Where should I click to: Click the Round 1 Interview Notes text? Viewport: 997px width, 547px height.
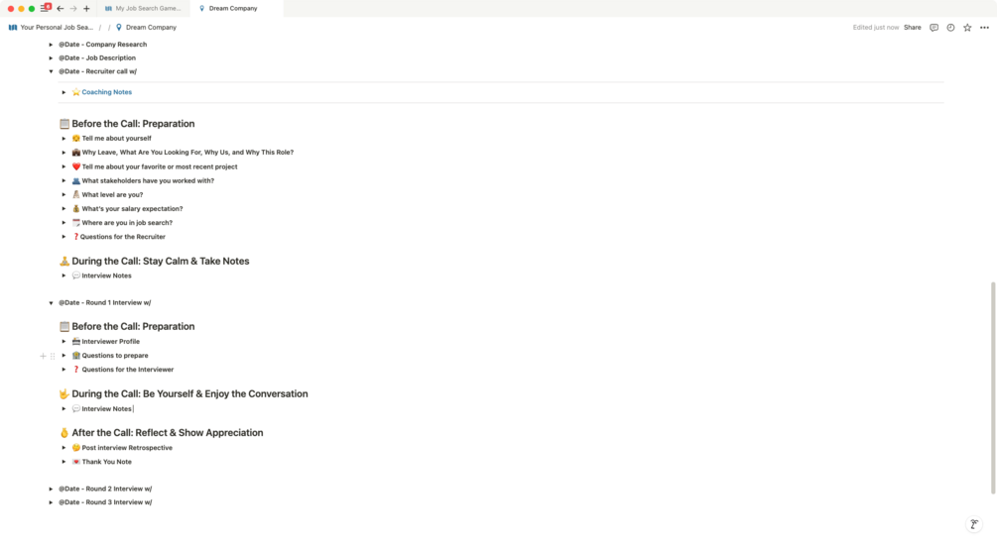pyautogui.click(x=106, y=409)
